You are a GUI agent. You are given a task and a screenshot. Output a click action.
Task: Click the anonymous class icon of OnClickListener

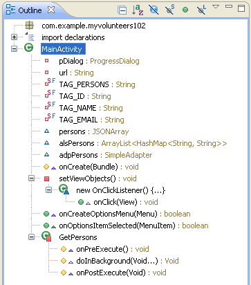pos(64,190)
